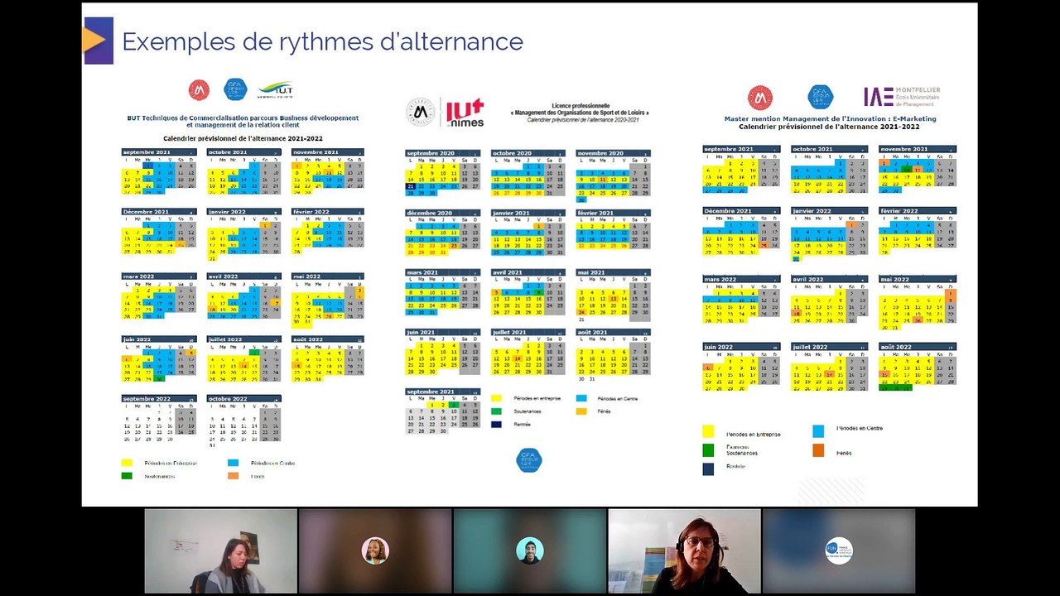Viewport: 1060px width, 596px height.
Task: Click the yellow swatch in the IUT Nîmes legend
Action: (496, 398)
